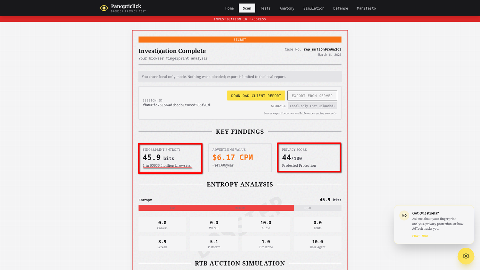Open the Defense nav item
Image resolution: width=480 pixels, height=270 pixels.
(x=340, y=8)
